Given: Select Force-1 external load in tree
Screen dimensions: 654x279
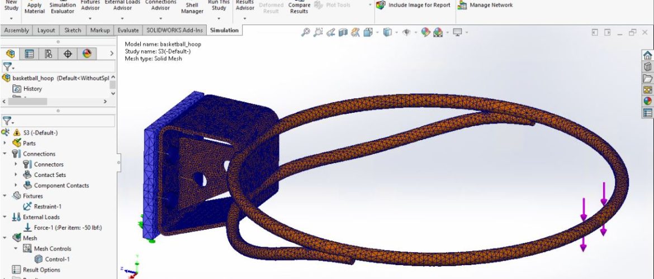Looking at the screenshot, I should coord(67,228).
